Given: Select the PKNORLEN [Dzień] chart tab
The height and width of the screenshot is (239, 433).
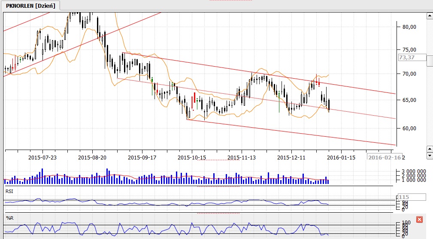Looking at the screenshot, I should [x=30, y=5].
